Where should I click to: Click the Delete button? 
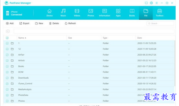[x=54, y=23]
